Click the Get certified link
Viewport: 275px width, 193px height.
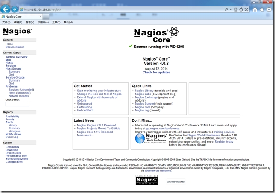[x=85, y=110]
